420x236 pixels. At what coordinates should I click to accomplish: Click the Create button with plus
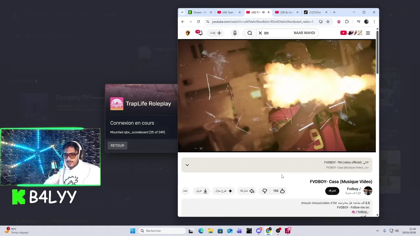point(216,33)
